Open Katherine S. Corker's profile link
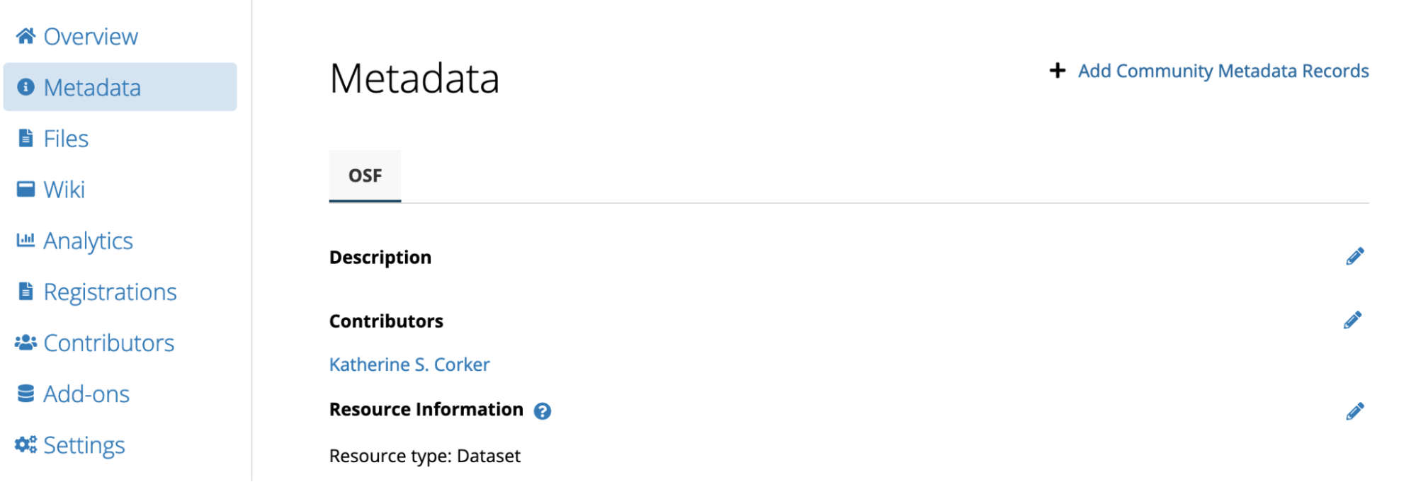Viewport: 1416px width, 482px height. [x=409, y=365]
